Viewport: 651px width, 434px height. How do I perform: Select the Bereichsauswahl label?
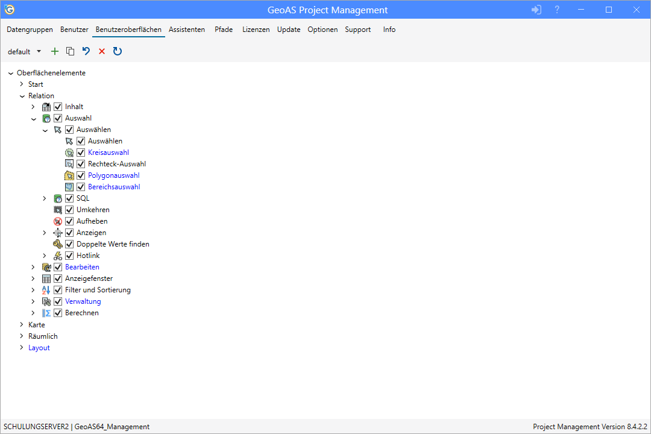pos(114,187)
